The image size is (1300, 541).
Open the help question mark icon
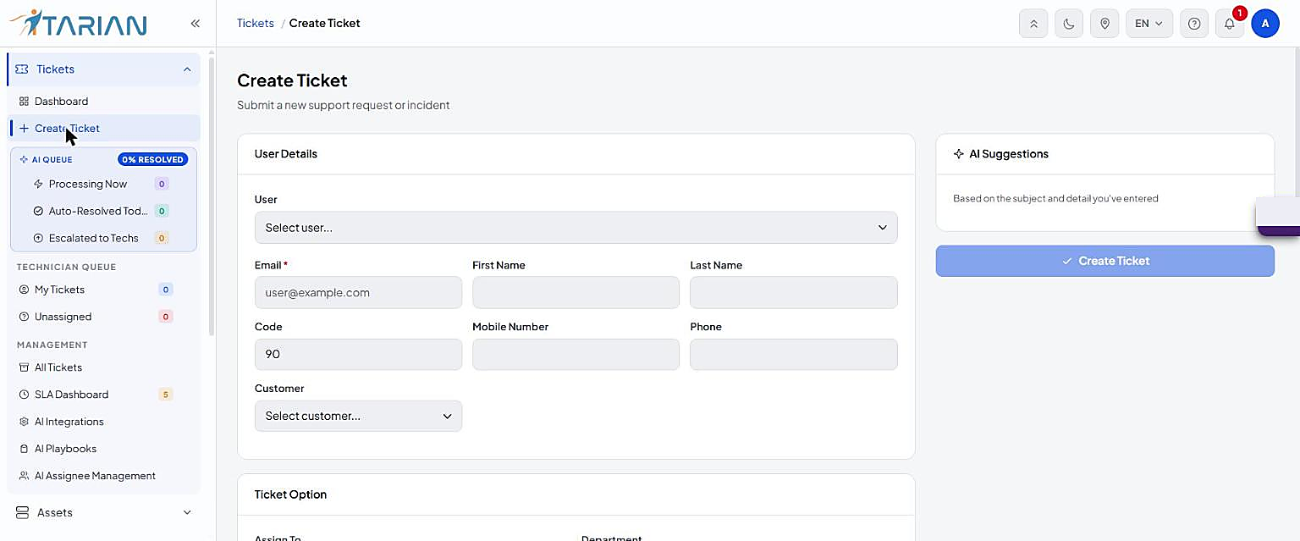coord(1194,24)
